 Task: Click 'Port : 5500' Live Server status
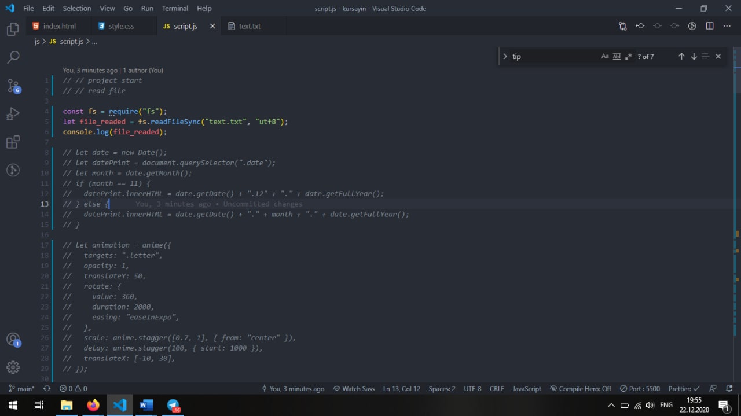(x=640, y=389)
